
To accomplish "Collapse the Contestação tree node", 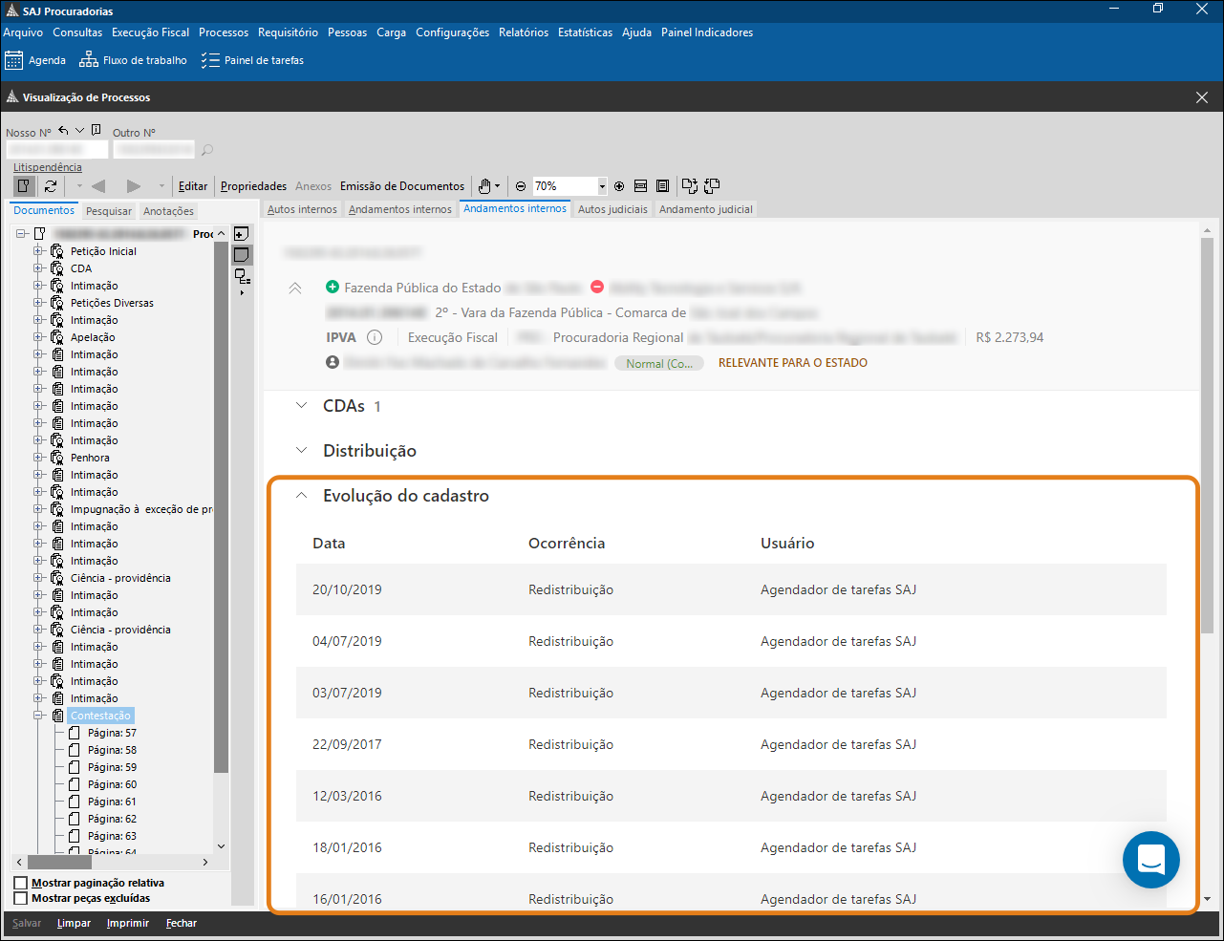I will pos(39,716).
